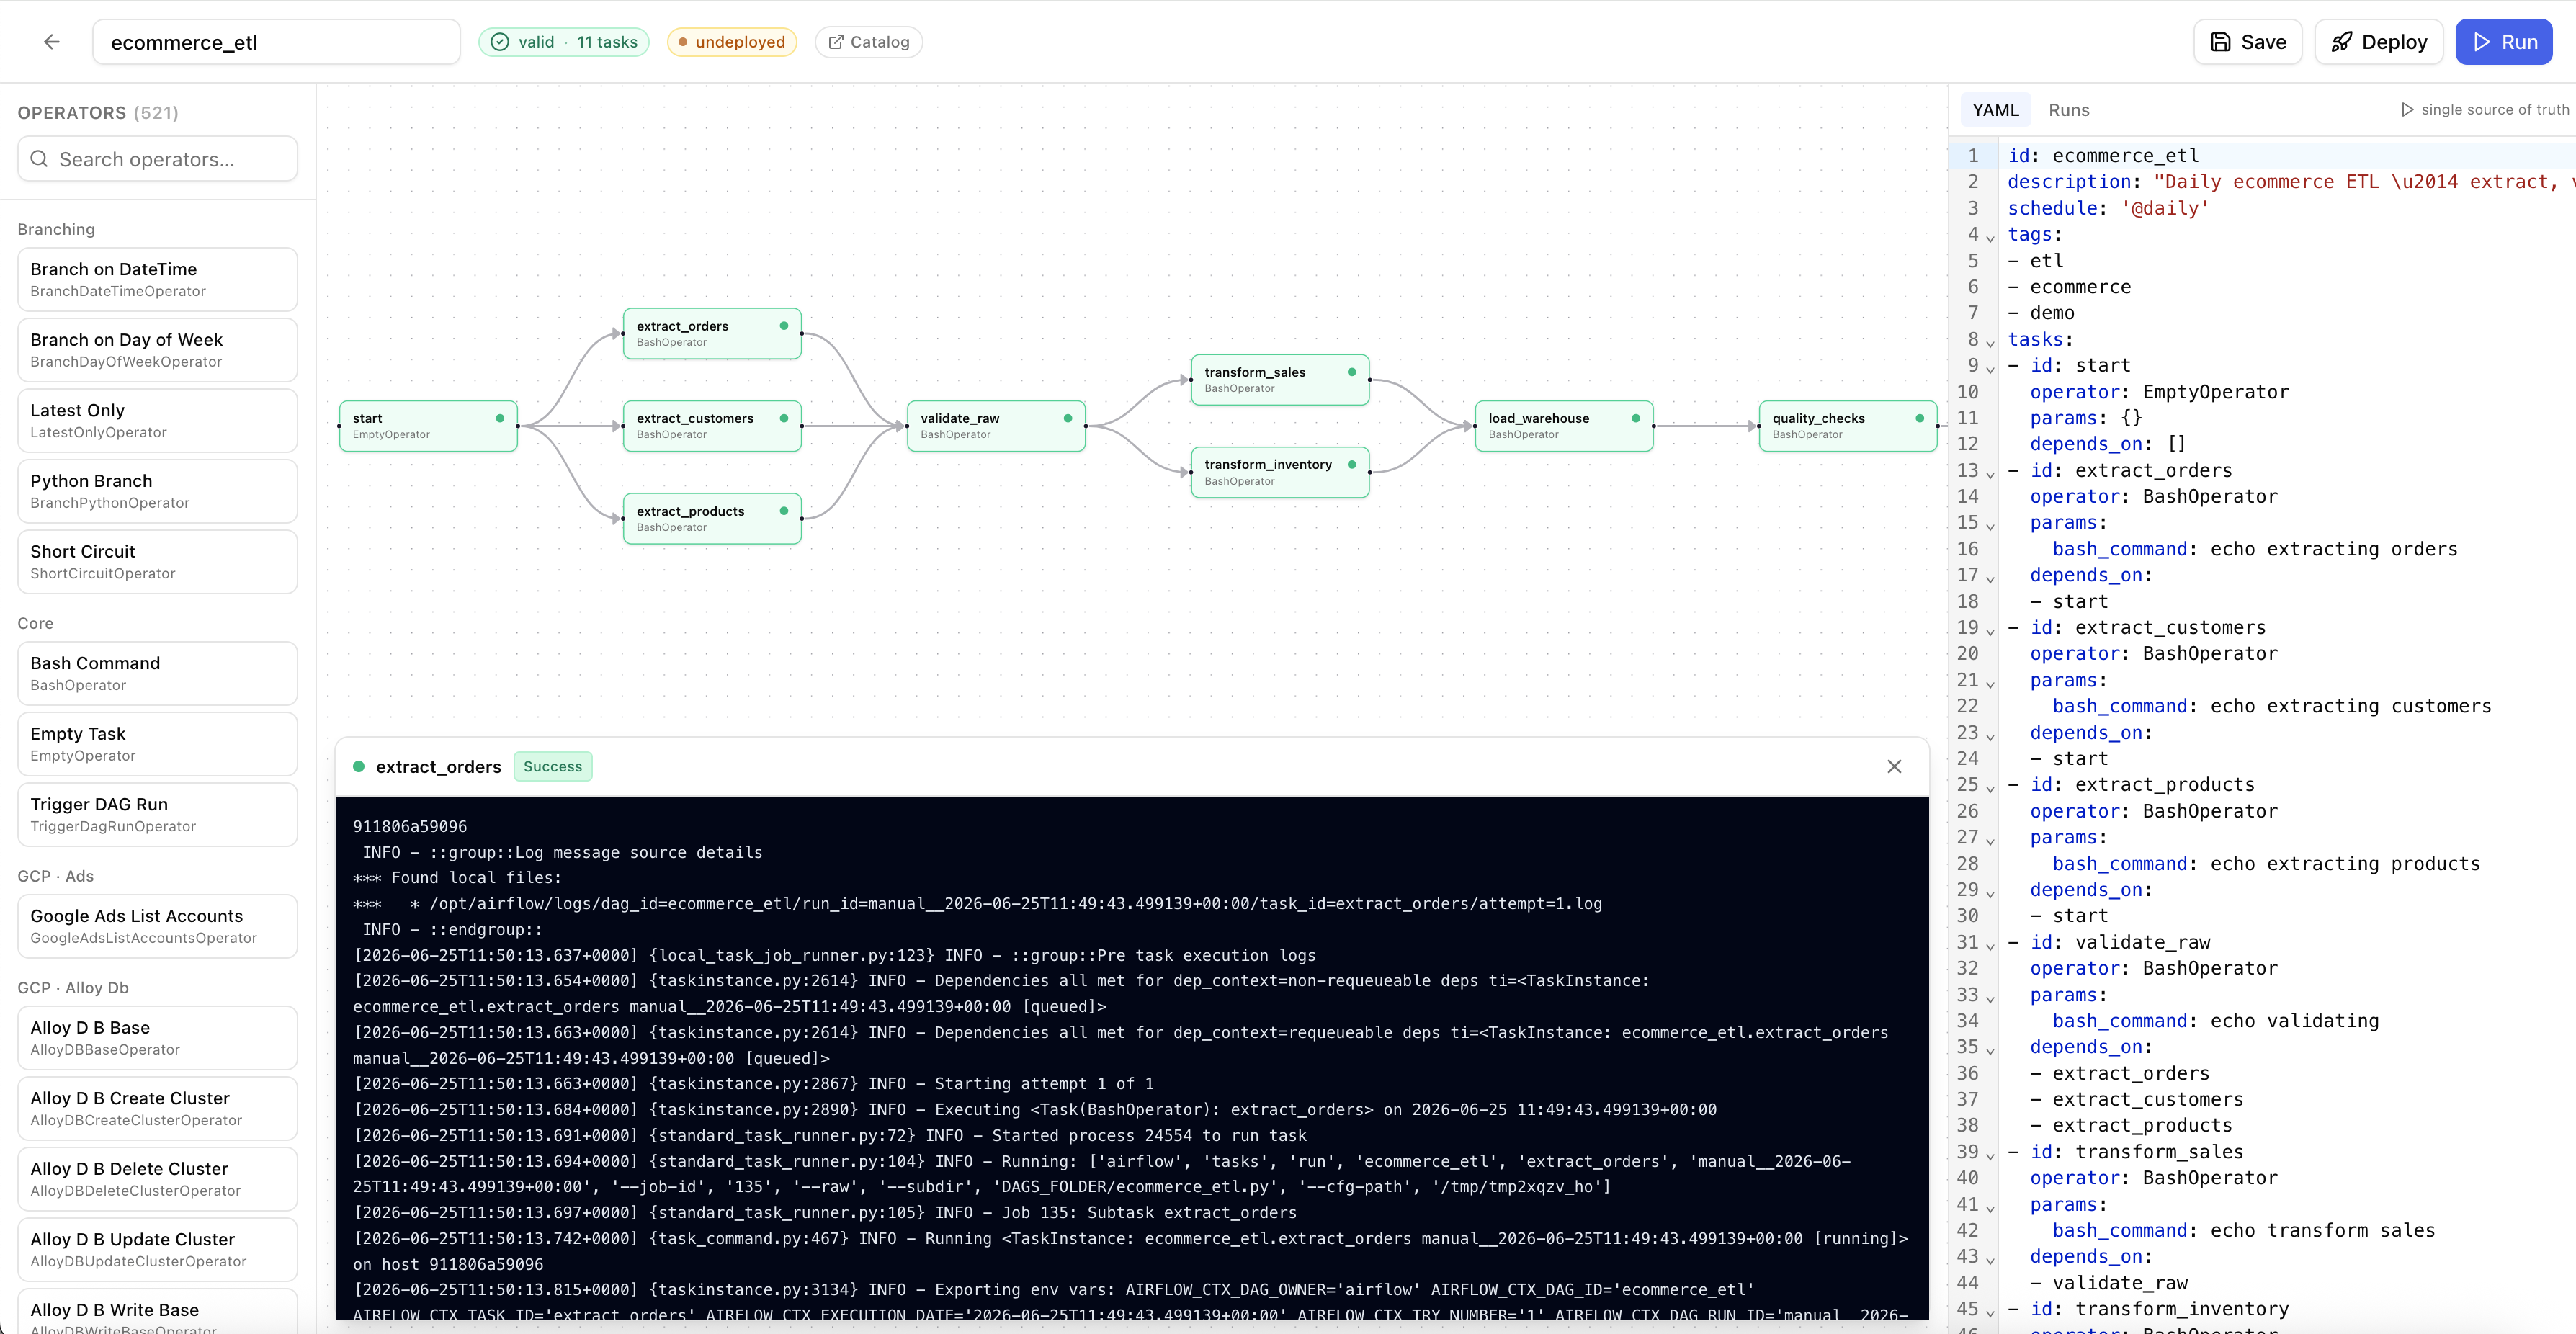Screen dimensions: 2576x1334
Task: Click the Save disk icon
Action: coord(2220,42)
